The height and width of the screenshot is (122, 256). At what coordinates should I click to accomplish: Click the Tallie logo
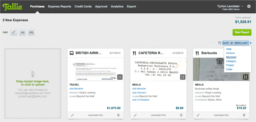point(13,7)
